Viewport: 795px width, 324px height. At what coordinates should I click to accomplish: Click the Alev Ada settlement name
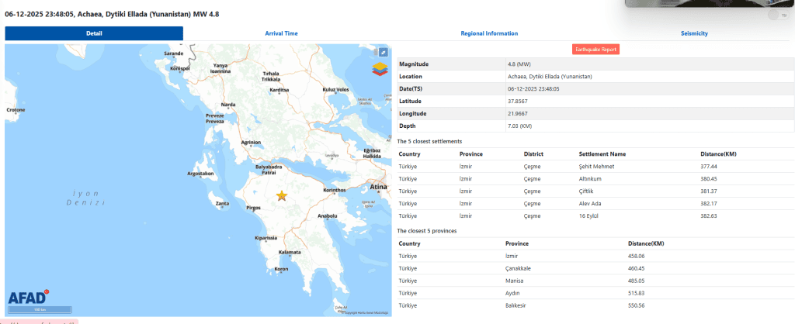(590, 204)
